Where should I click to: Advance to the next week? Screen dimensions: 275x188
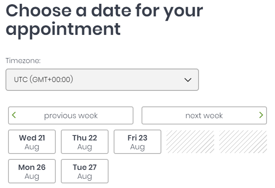(x=204, y=116)
